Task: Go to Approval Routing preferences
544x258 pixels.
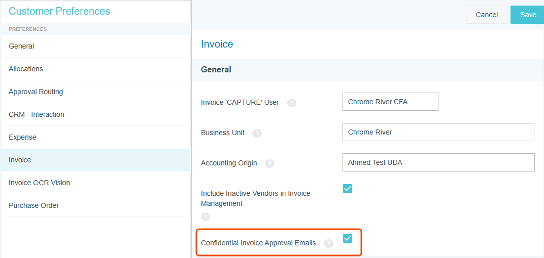Action: 36,92
